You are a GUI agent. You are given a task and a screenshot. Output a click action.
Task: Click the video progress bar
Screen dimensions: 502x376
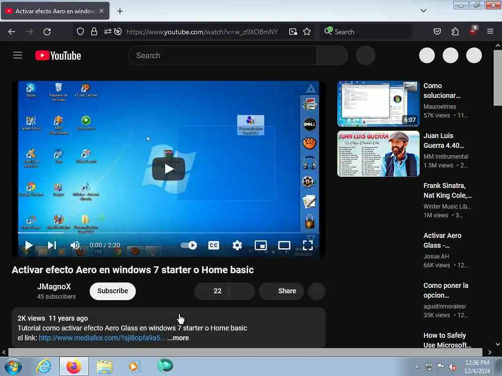(169, 233)
